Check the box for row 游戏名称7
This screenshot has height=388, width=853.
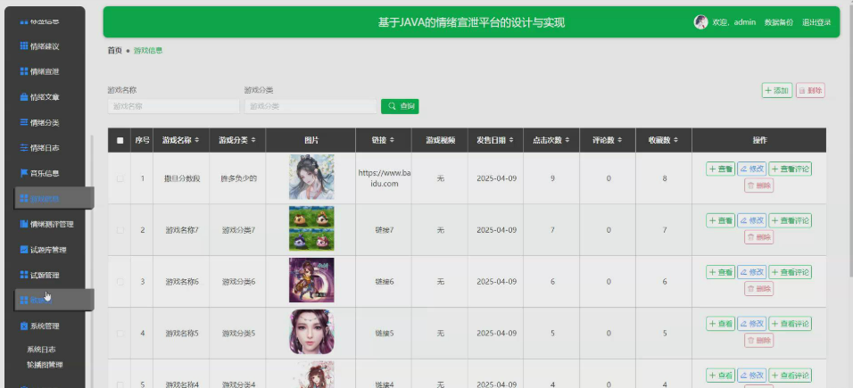tap(120, 230)
